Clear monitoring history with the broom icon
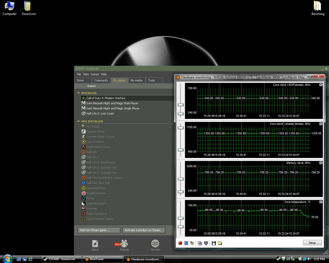 tap(192, 243)
